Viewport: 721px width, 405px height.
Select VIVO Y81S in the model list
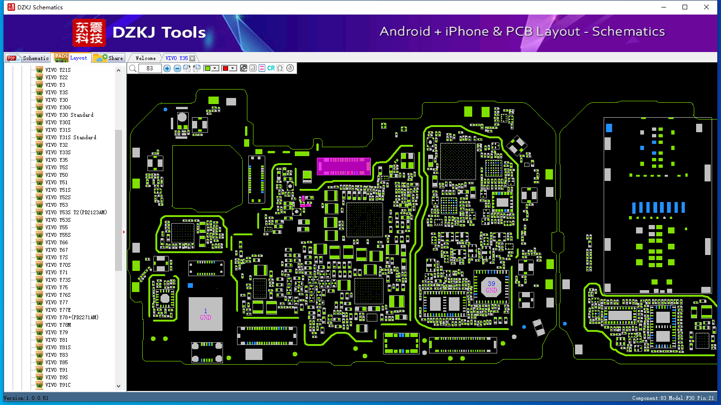click(58, 347)
